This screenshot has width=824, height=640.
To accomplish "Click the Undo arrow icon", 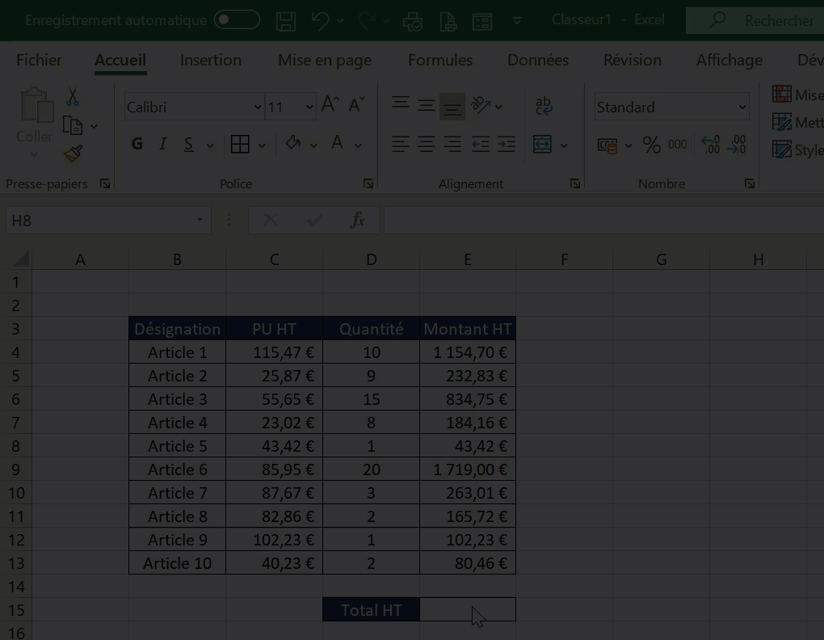I will point(321,21).
